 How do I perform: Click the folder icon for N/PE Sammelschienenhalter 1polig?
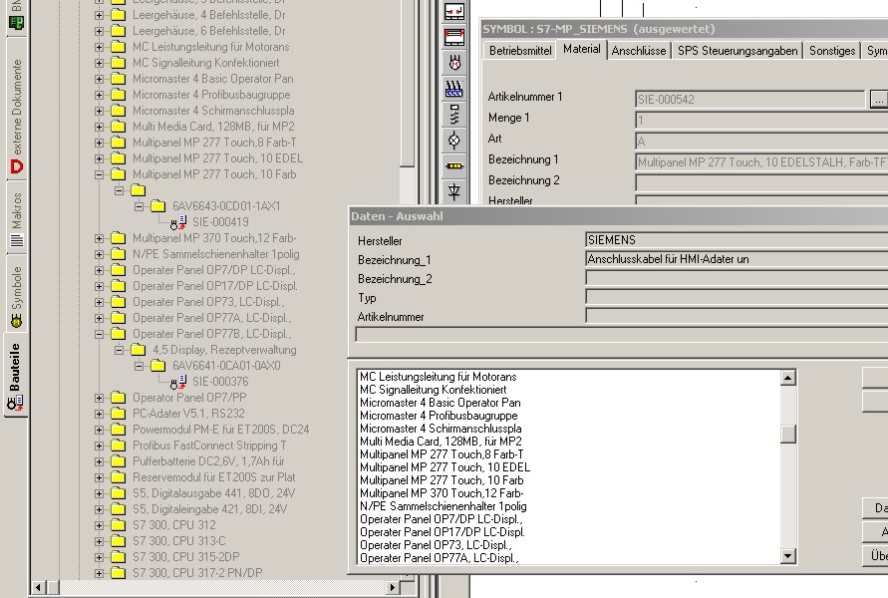point(118,254)
